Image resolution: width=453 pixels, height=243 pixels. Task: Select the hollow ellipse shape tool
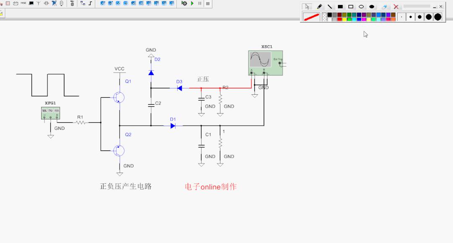pyautogui.click(x=361, y=7)
